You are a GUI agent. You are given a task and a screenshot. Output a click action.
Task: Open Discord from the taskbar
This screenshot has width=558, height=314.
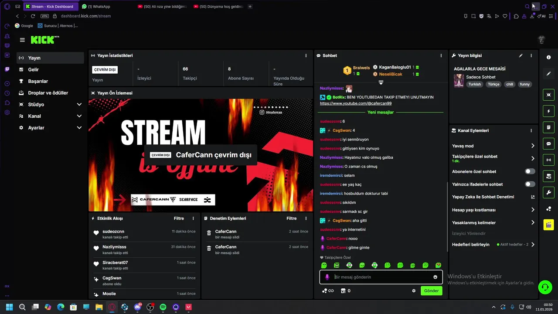tap(138, 307)
